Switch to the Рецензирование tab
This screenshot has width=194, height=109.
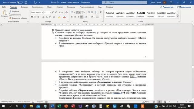pyautogui.click(x=87, y=7)
